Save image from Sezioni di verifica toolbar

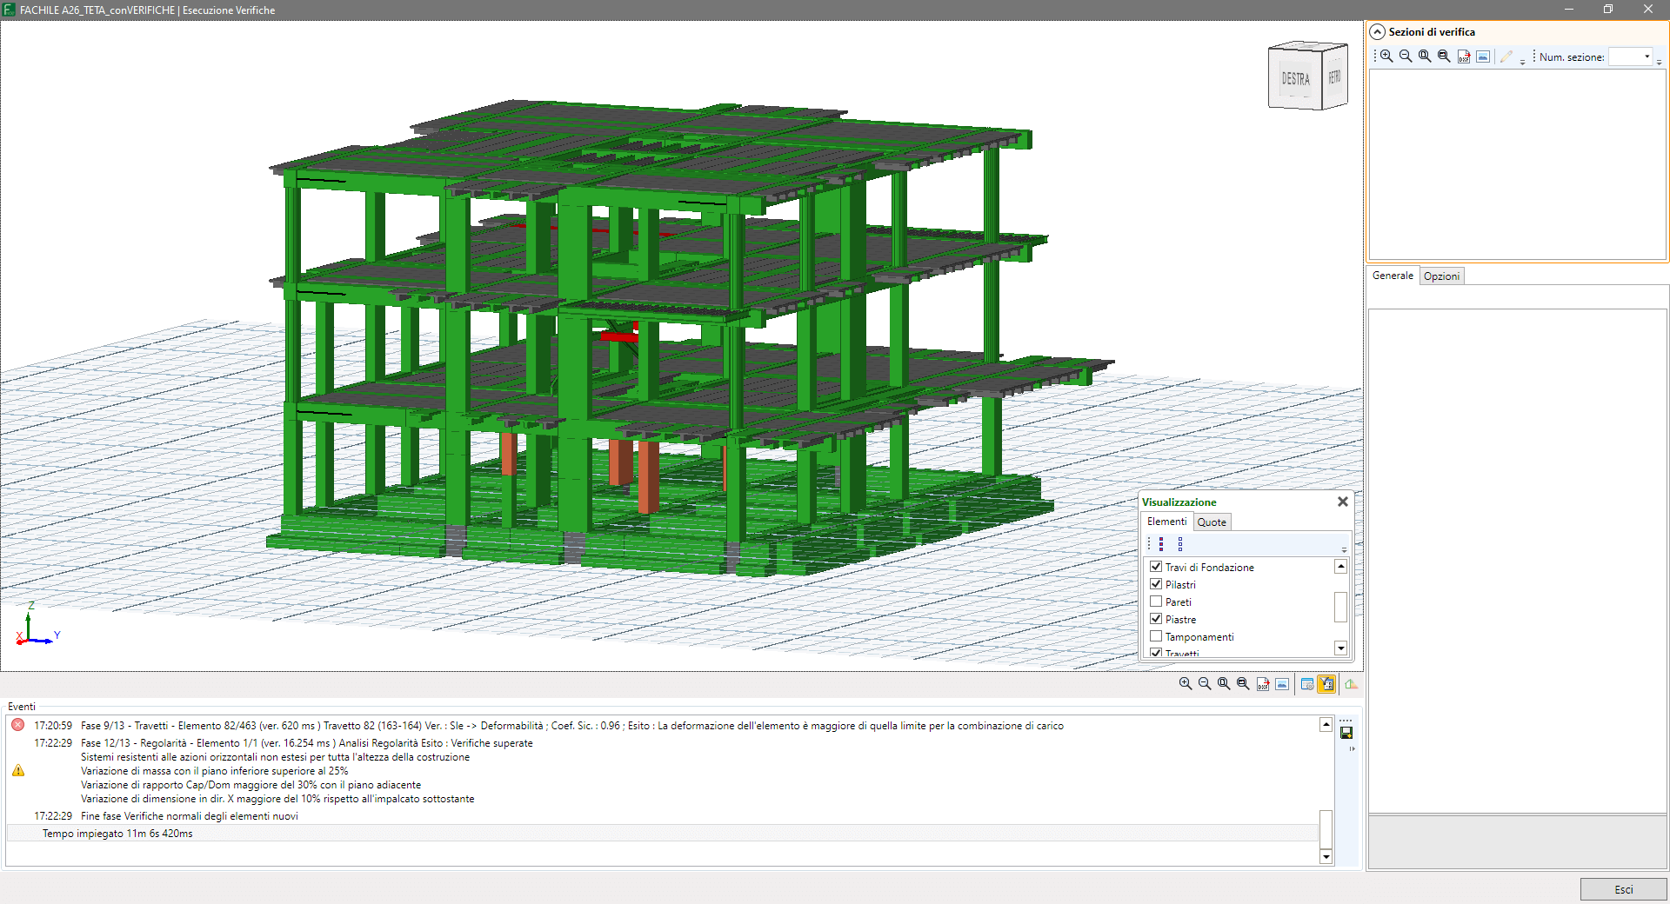(x=1483, y=56)
